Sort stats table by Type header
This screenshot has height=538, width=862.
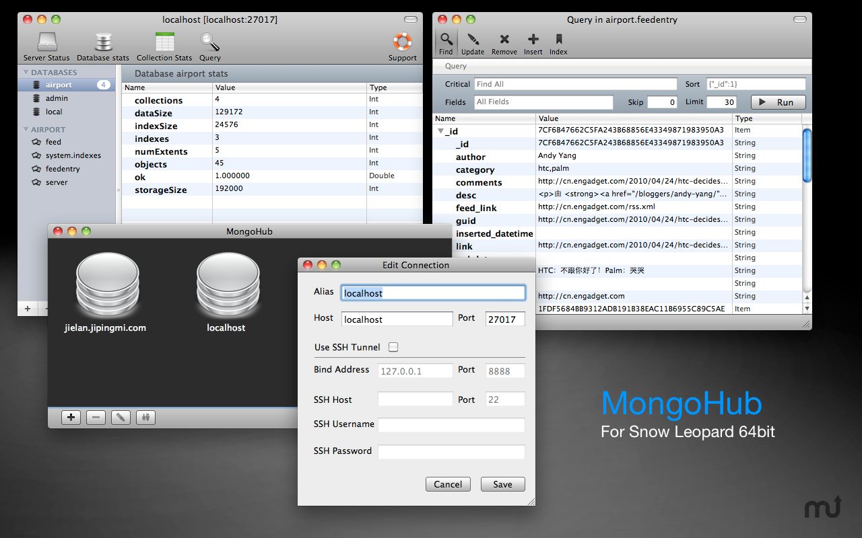[x=394, y=87]
